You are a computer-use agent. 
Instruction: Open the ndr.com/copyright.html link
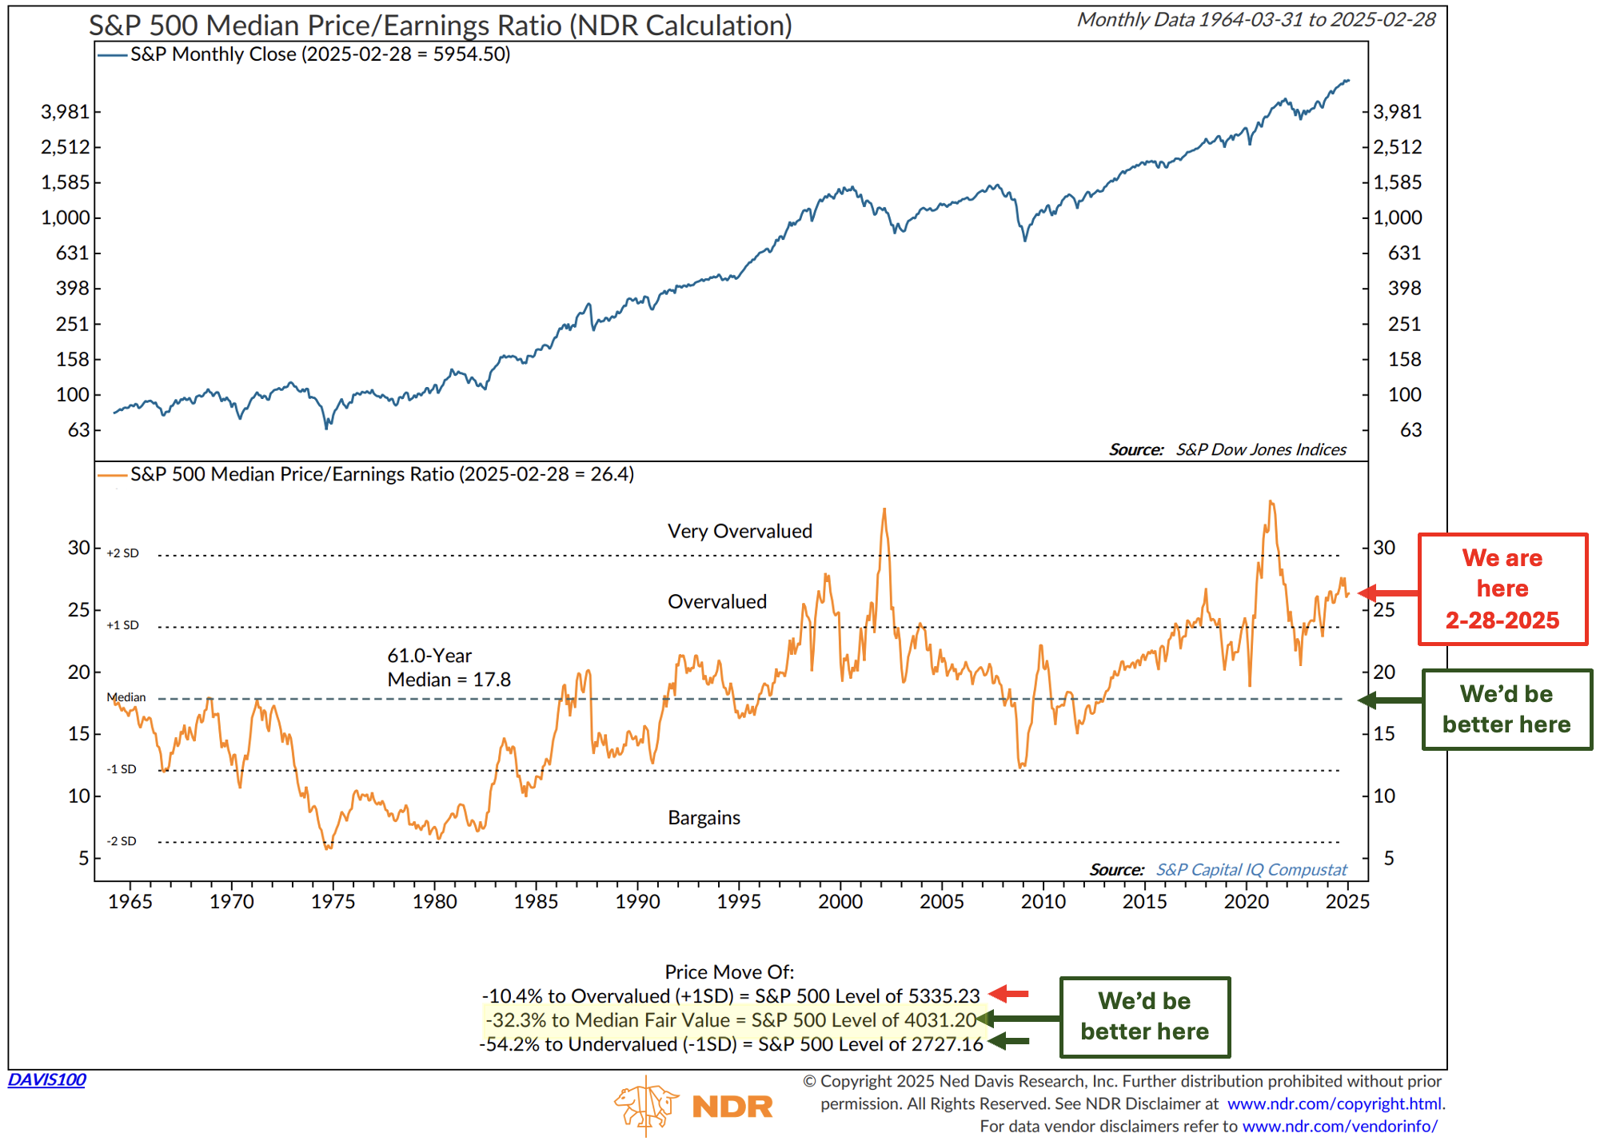point(1335,1103)
